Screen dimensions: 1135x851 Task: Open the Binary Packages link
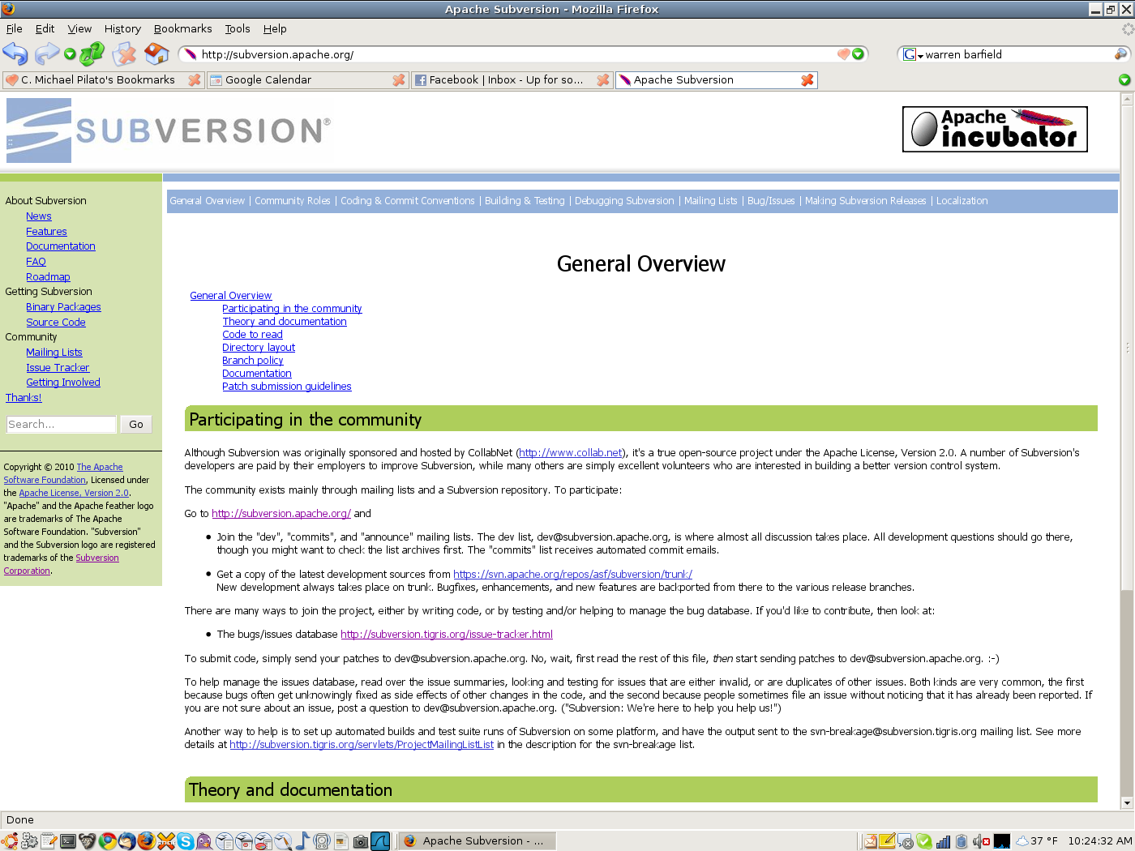pos(63,307)
